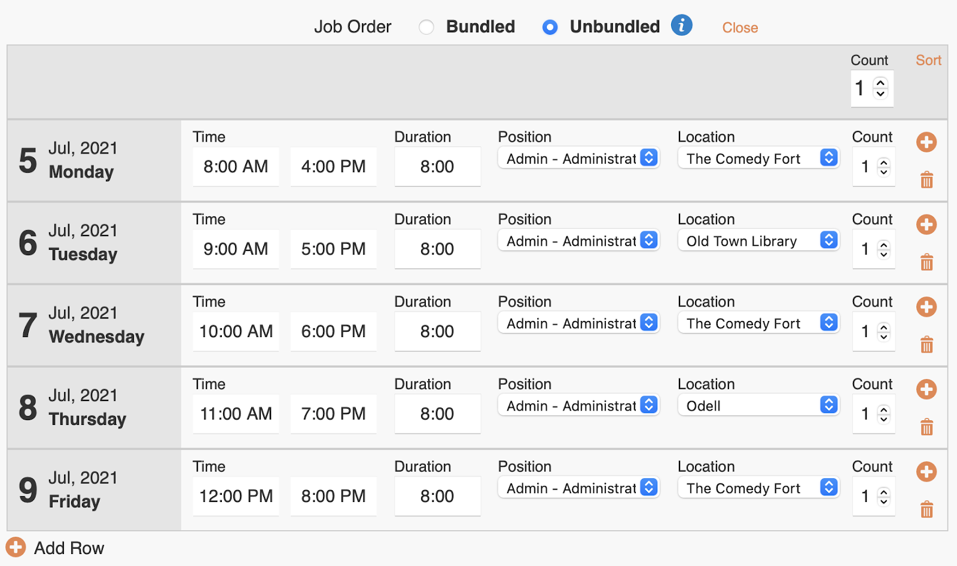This screenshot has height=566, width=957.
Task: Open Monday's Location dropdown, The Comedy Fort
Action: [758, 158]
